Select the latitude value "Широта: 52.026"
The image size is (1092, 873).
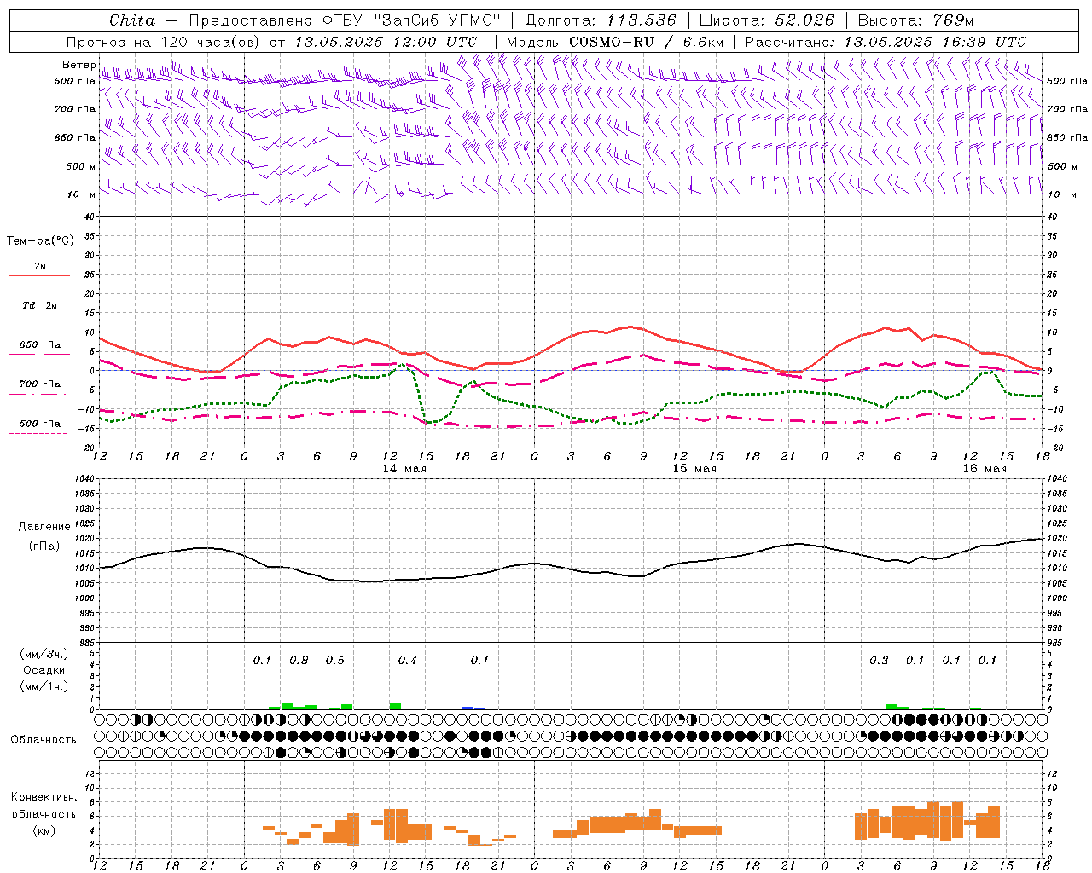pos(766,20)
